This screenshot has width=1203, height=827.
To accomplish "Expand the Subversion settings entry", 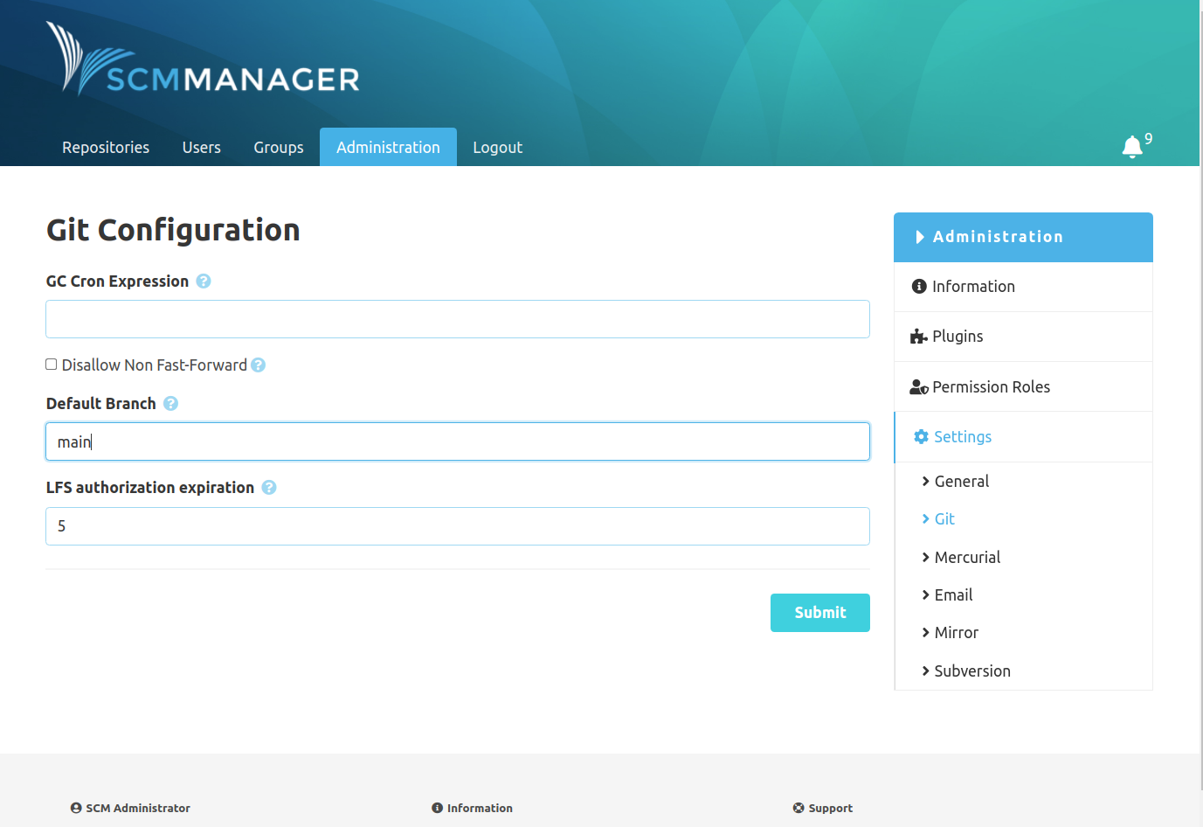I will click(971, 671).
